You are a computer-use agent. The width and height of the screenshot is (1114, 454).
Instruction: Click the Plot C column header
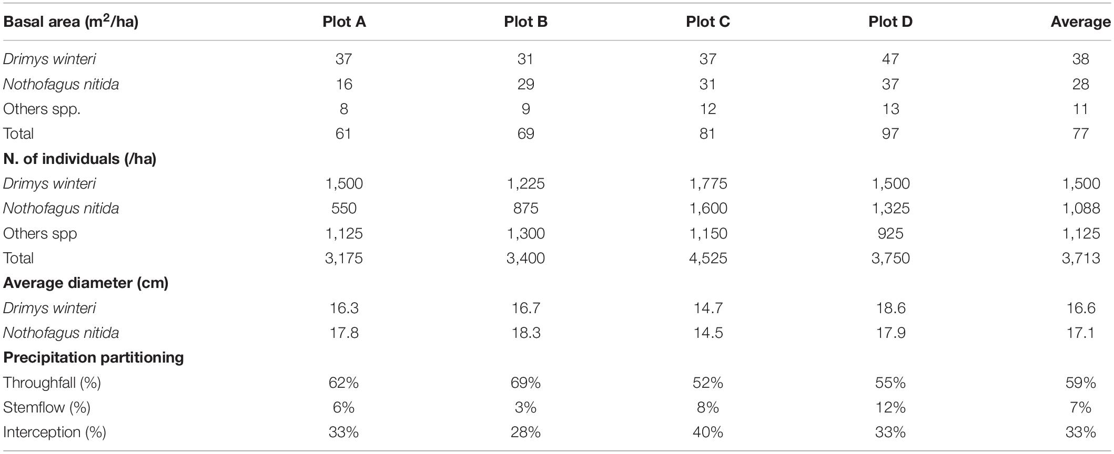coord(708,22)
